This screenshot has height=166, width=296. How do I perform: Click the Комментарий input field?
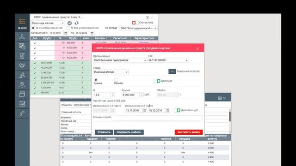tap(157, 118)
